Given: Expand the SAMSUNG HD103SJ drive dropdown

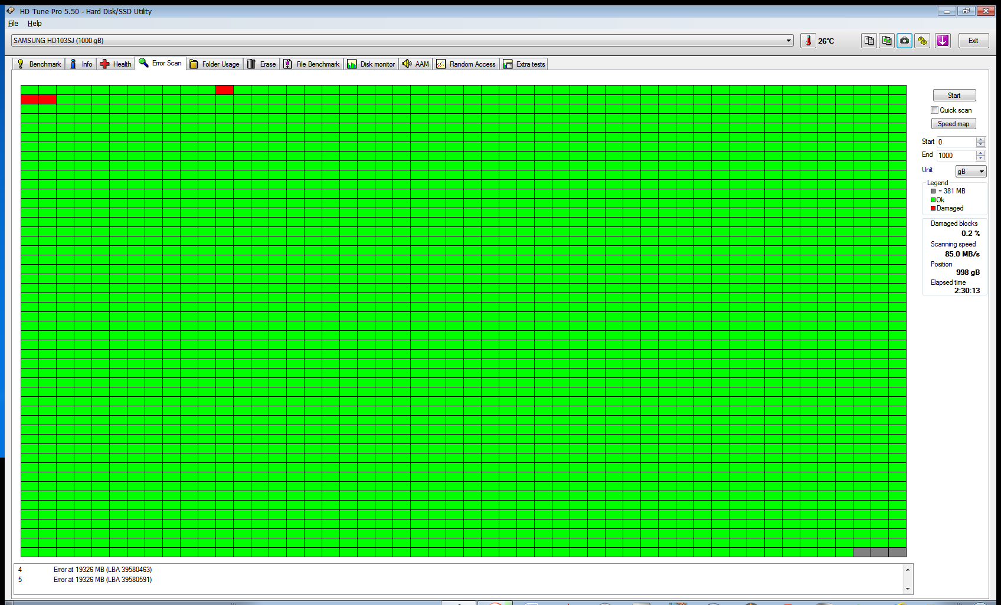Looking at the screenshot, I should [789, 41].
